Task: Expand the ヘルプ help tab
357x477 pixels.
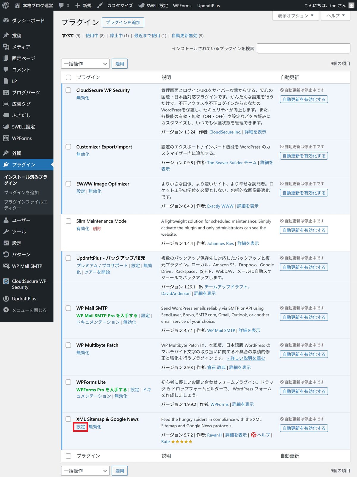Action: [335, 16]
